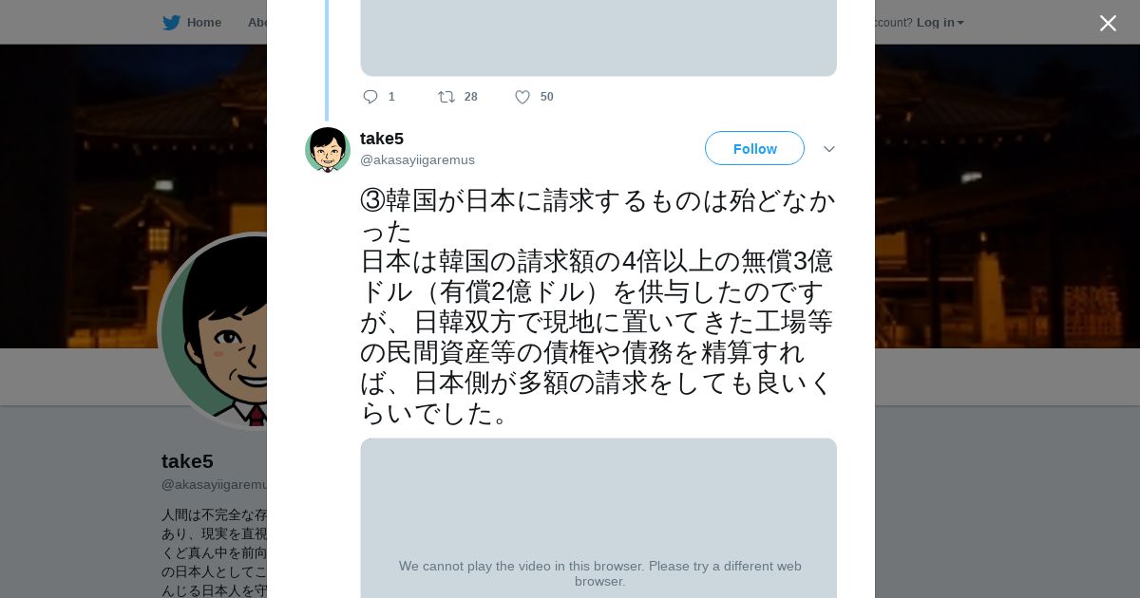This screenshot has width=1140, height=598.
Task: Close the tweet overlay with X
Action: [x=1108, y=23]
